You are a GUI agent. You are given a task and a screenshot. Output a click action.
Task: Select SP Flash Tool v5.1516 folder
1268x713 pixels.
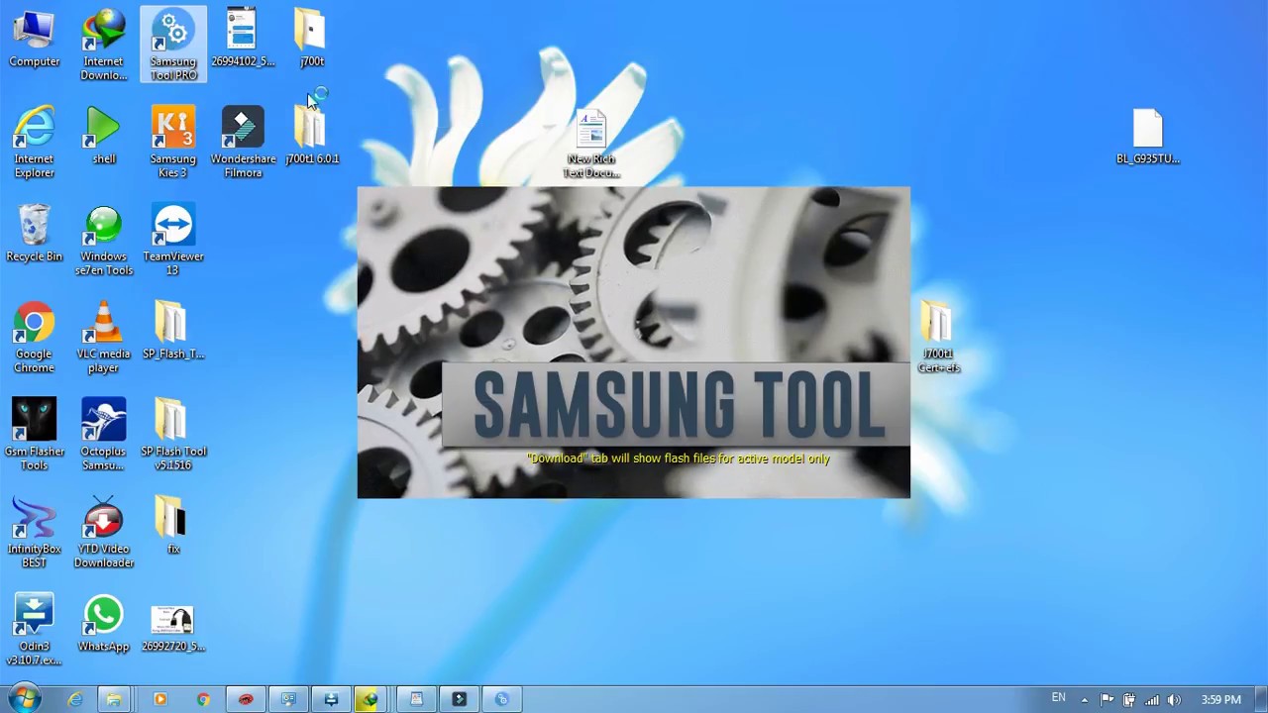click(173, 435)
